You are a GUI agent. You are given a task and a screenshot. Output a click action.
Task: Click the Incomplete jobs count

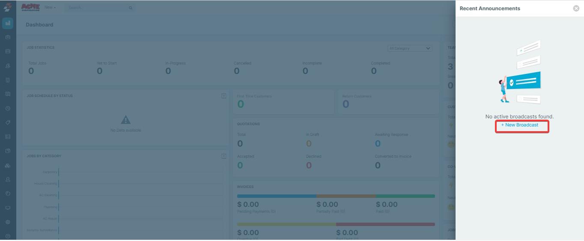[305, 71]
